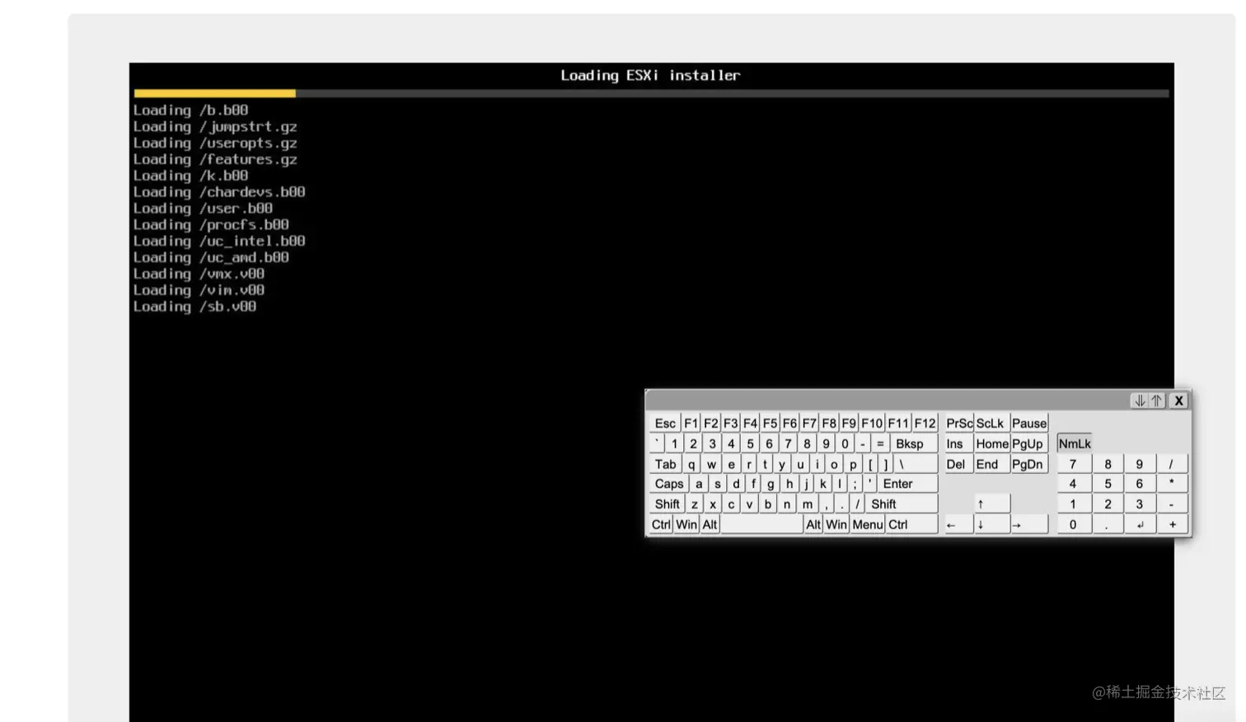Click the numpad plus key
The height and width of the screenshot is (722, 1246).
pyautogui.click(x=1172, y=524)
